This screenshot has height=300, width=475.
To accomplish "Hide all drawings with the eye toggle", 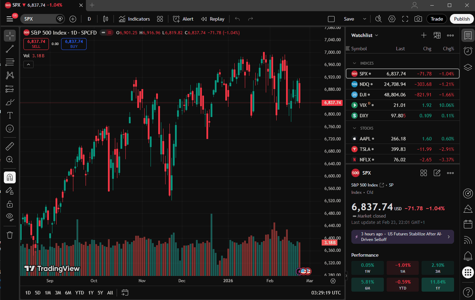I will click(10, 217).
